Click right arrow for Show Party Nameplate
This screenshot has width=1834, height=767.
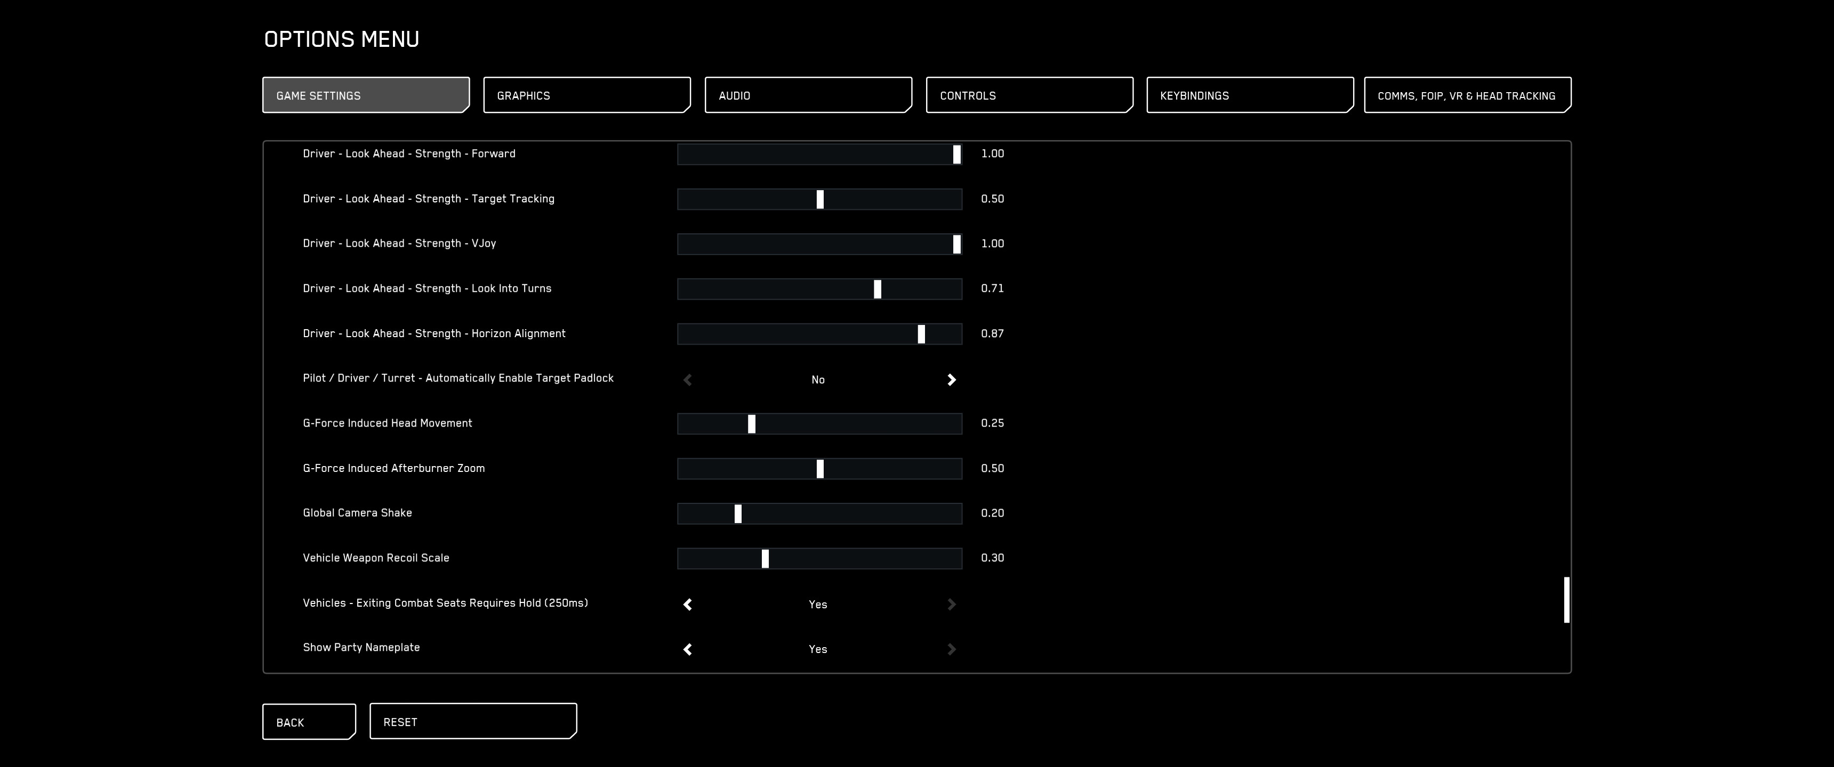(x=951, y=650)
